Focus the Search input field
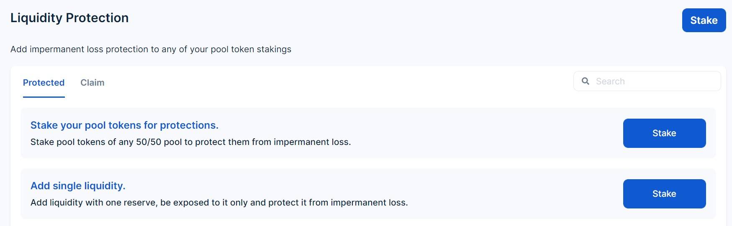The width and height of the screenshot is (732, 226). pyautogui.click(x=647, y=81)
